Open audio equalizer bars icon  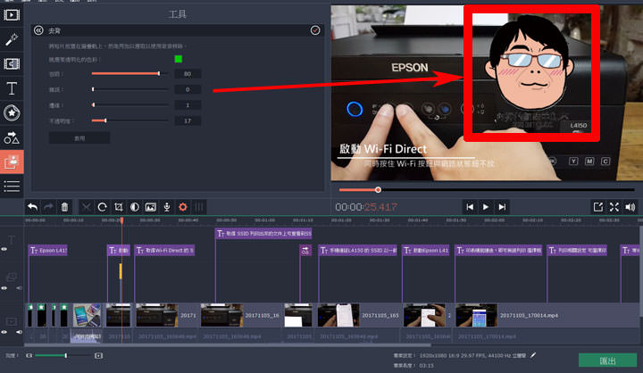tap(199, 207)
